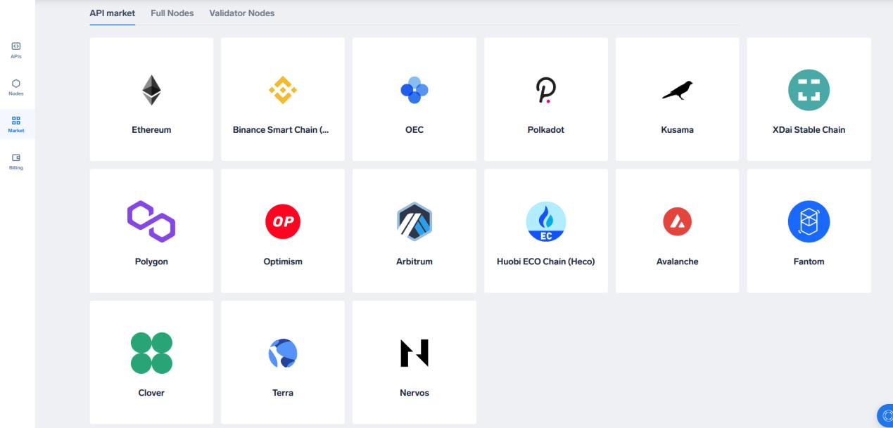
Task: Click the Ethereum diamond logo icon
Action: 151,90
